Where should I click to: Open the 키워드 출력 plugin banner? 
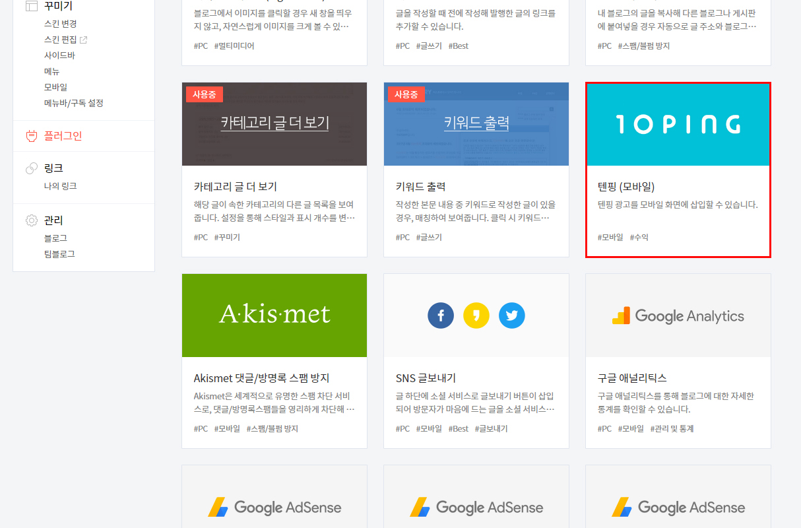pos(476,124)
